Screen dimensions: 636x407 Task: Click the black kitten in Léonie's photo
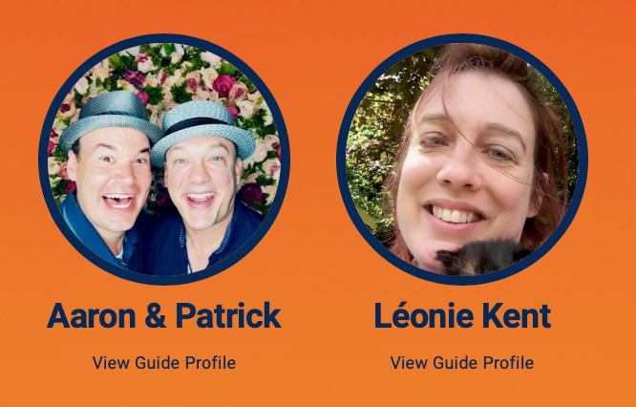pyautogui.click(x=482, y=256)
